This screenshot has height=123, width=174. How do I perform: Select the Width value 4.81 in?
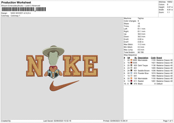coord(170,10)
